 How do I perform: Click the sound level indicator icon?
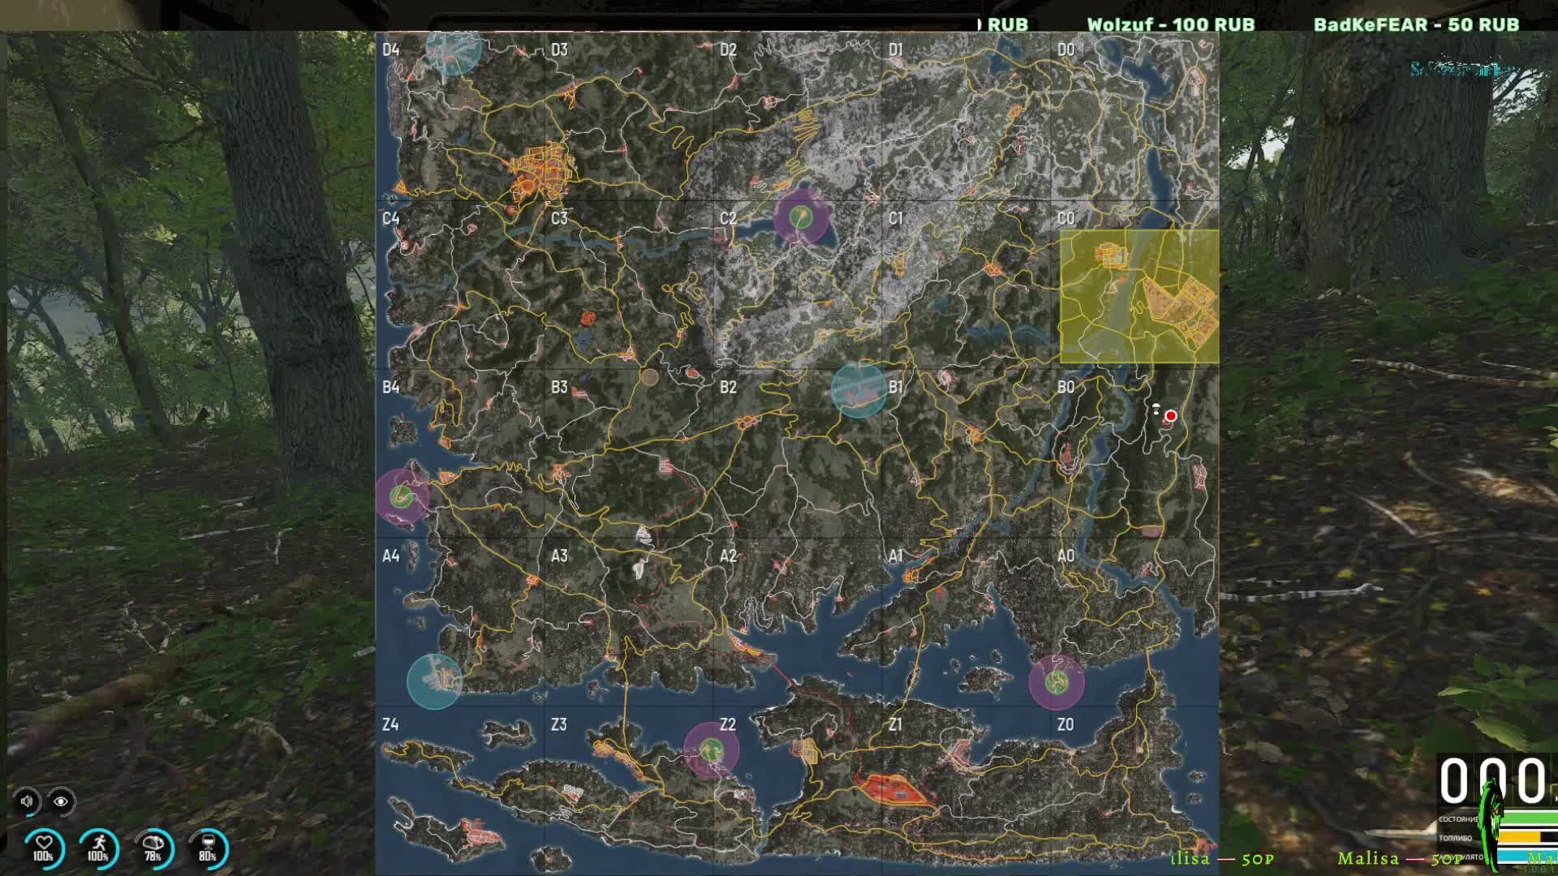click(x=28, y=801)
